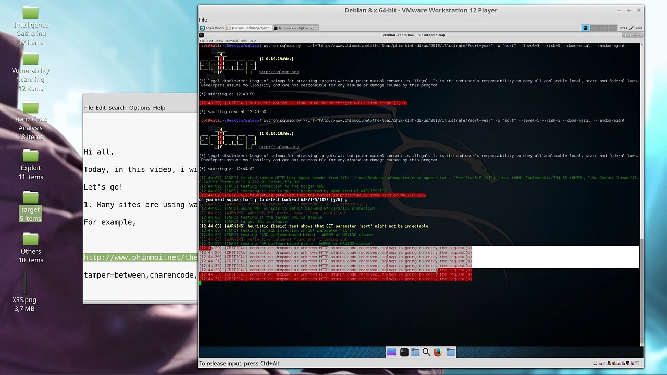667x375 pixels.
Task: Open the terminal View menu
Action: pos(219,41)
